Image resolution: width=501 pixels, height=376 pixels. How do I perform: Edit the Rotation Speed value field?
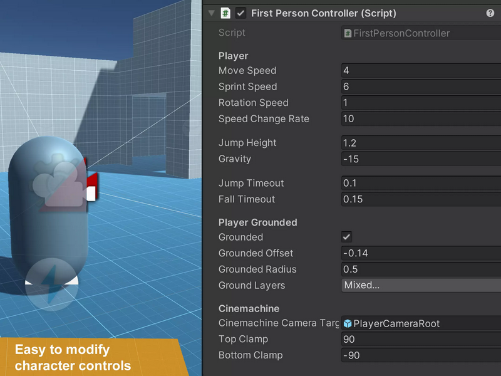coord(421,103)
